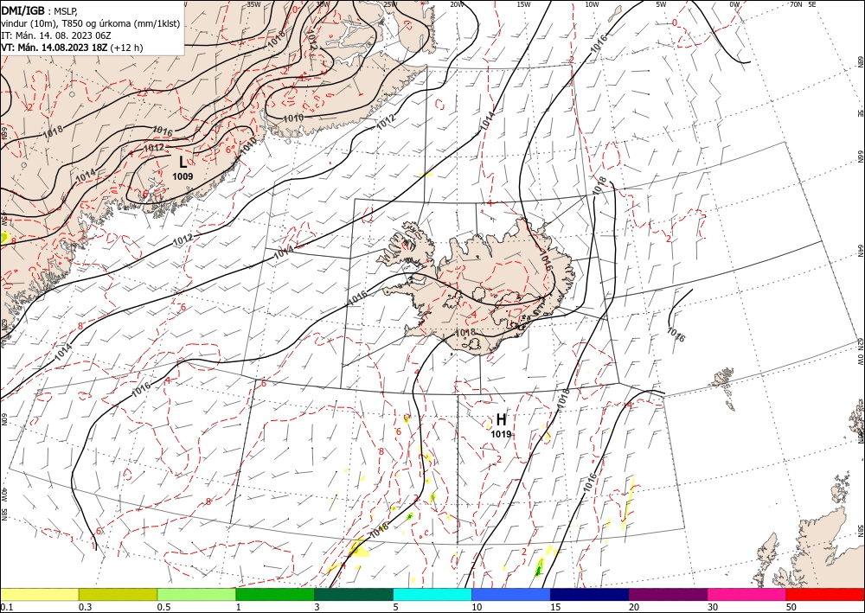Pick the dark green 3–5 legend band
Screen dimensions: 865x613
click(354, 594)
